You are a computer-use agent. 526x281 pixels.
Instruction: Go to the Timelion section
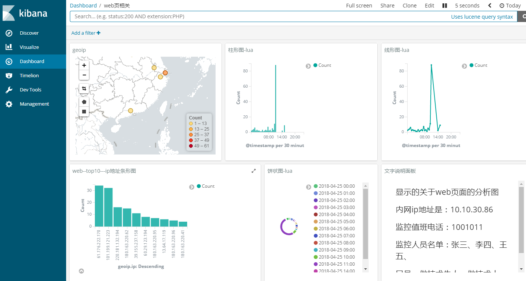[x=29, y=76]
